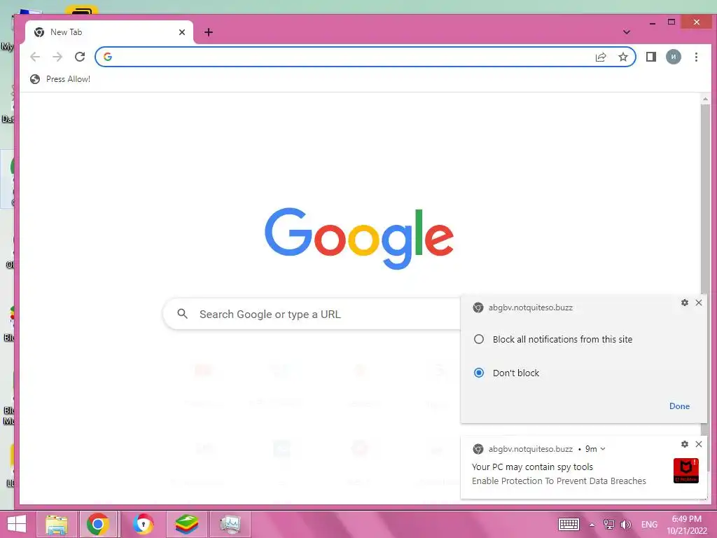Click the Google search magnifier icon
This screenshot has width=717, height=538.
point(183,314)
